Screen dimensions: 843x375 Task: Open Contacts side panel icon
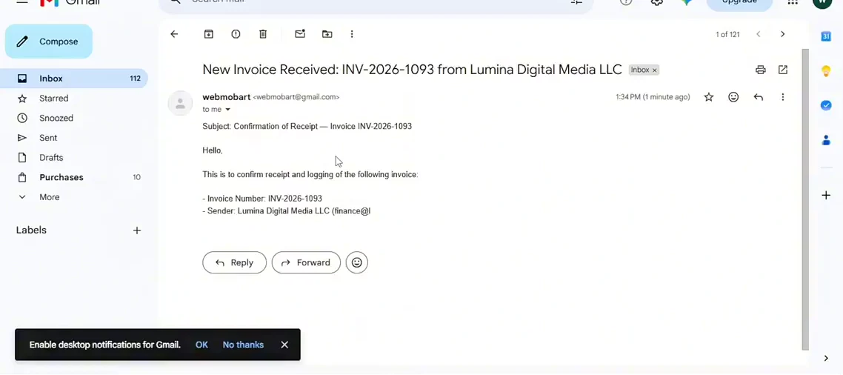827,140
